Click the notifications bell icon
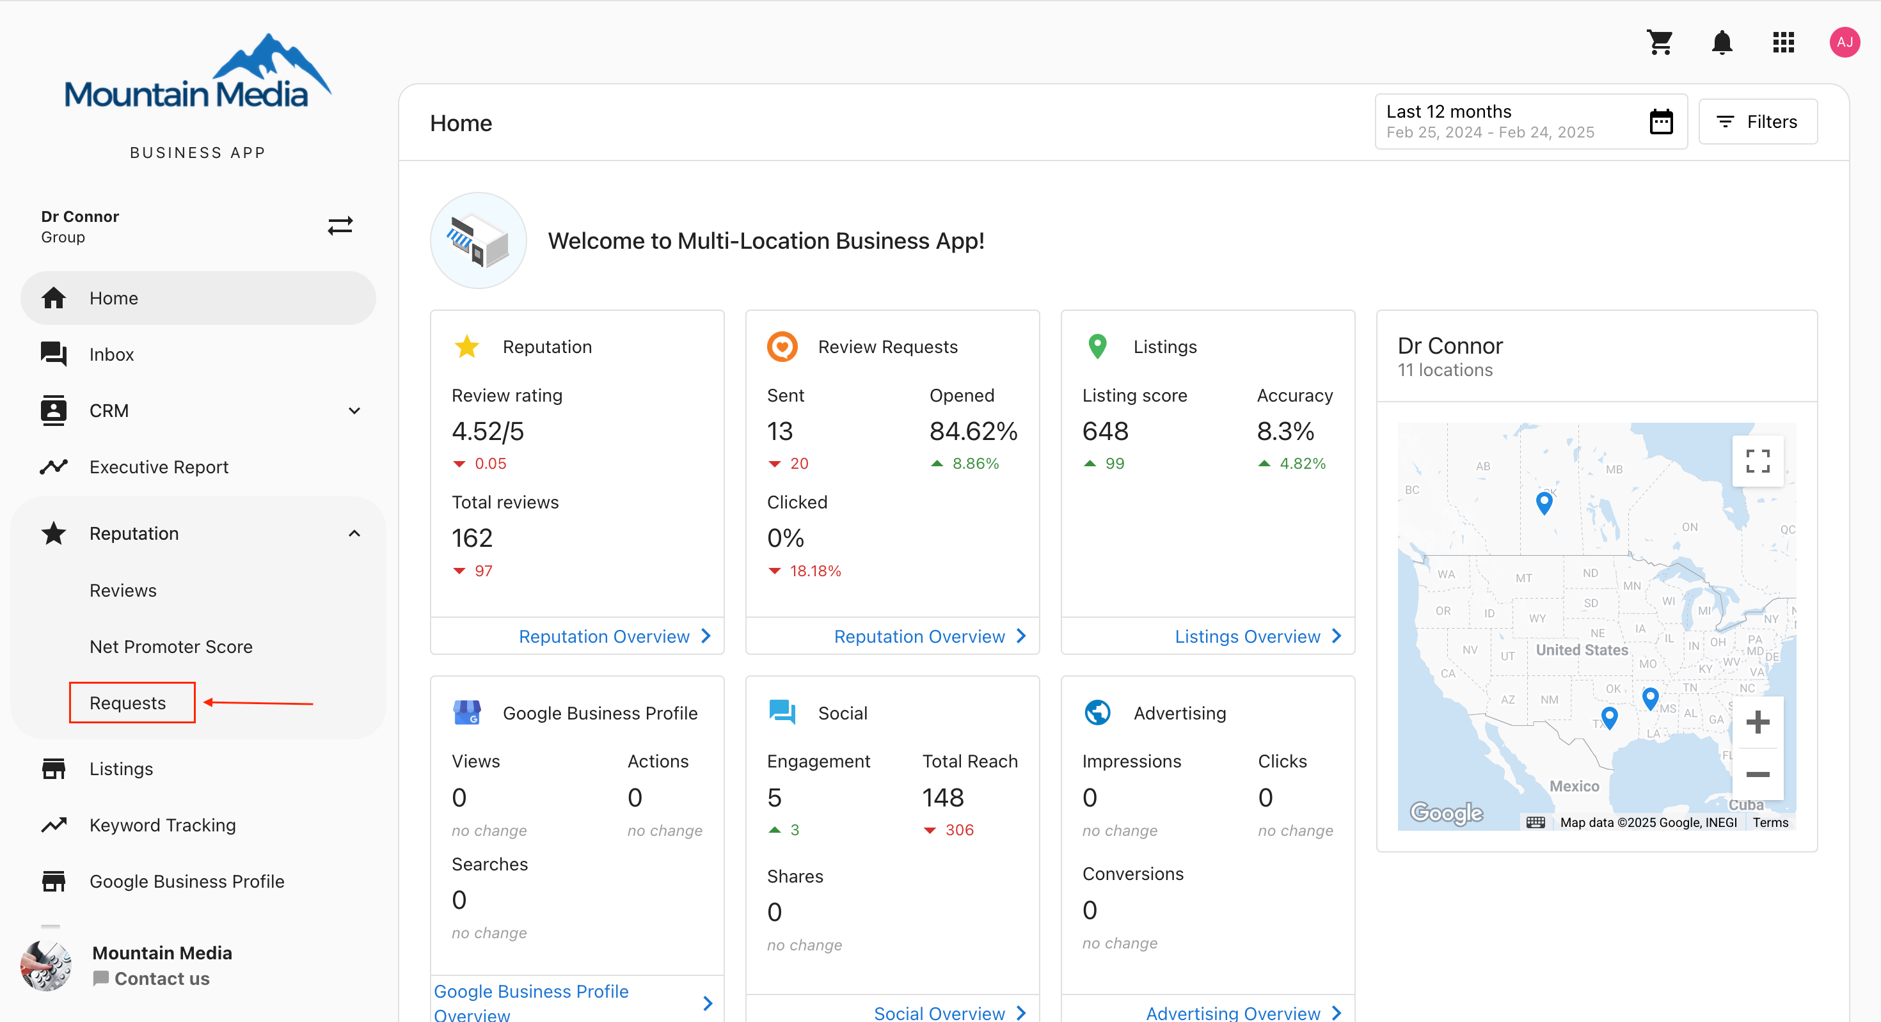The image size is (1881, 1022). pos(1721,42)
